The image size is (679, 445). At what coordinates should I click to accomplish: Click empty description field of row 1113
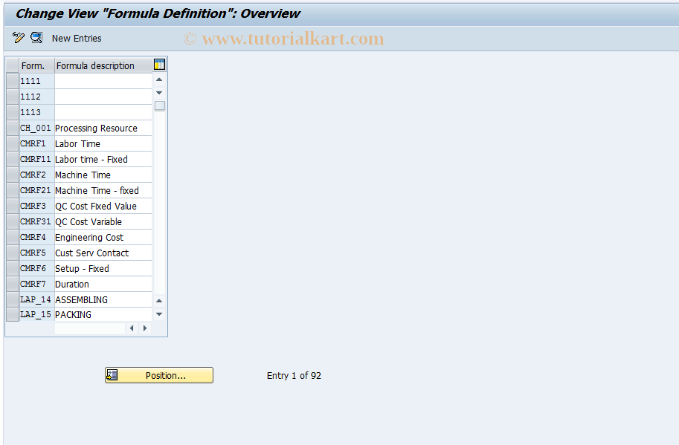[103, 112]
